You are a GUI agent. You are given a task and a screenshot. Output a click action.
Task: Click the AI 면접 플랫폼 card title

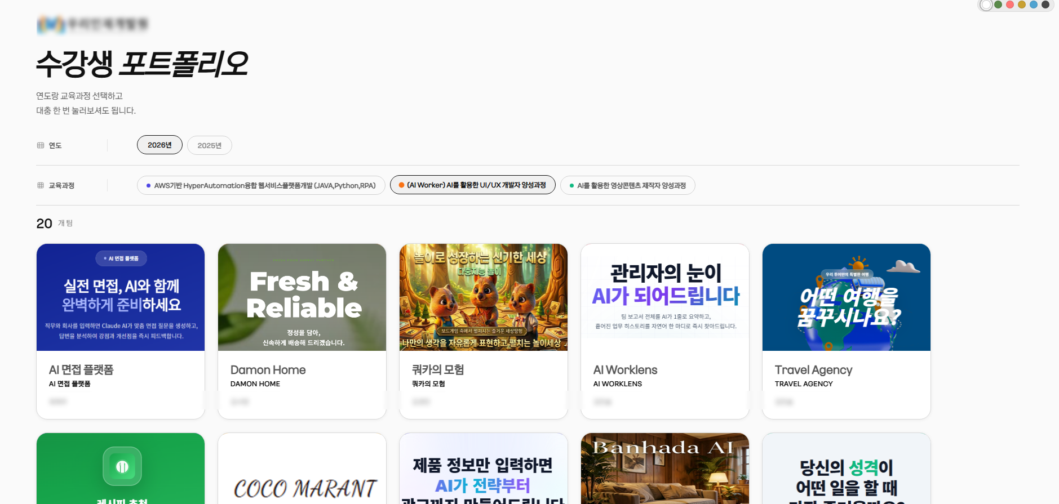(81, 370)
